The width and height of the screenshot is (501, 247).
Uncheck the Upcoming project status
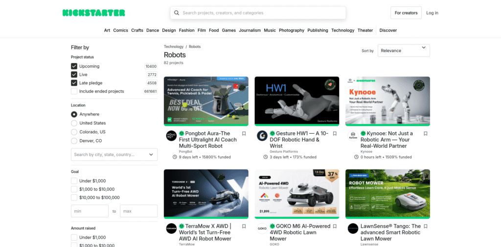coord(74,66)
